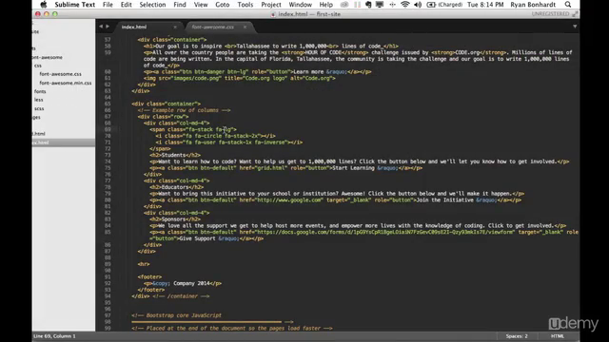Screen dimensions: 609x342
Task: Click the fullscreen arrows icon in title bar
Action: (x=575, y=14)
